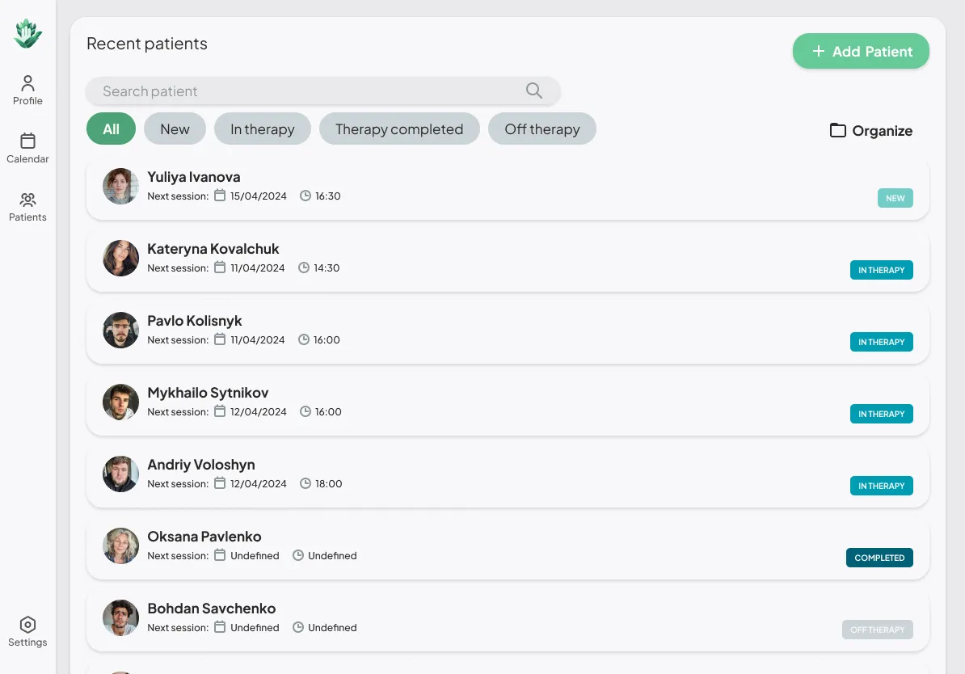Open the Patients sidebar icon
The height and width of the screenshot is (674, 965).
pos(27,200)
